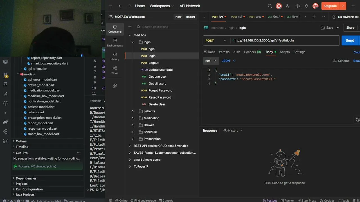
Task: Switch to the Auth tab
Action: click(x=237, y=52)
